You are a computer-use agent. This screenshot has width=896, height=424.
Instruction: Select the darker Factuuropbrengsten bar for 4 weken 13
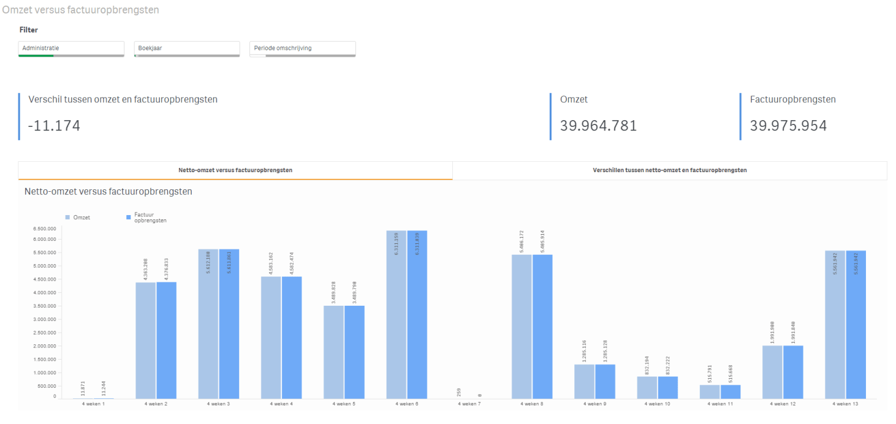pos(856,325)
